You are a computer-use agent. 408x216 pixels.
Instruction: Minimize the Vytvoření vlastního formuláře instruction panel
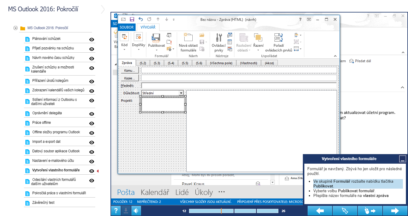[403, 159]
